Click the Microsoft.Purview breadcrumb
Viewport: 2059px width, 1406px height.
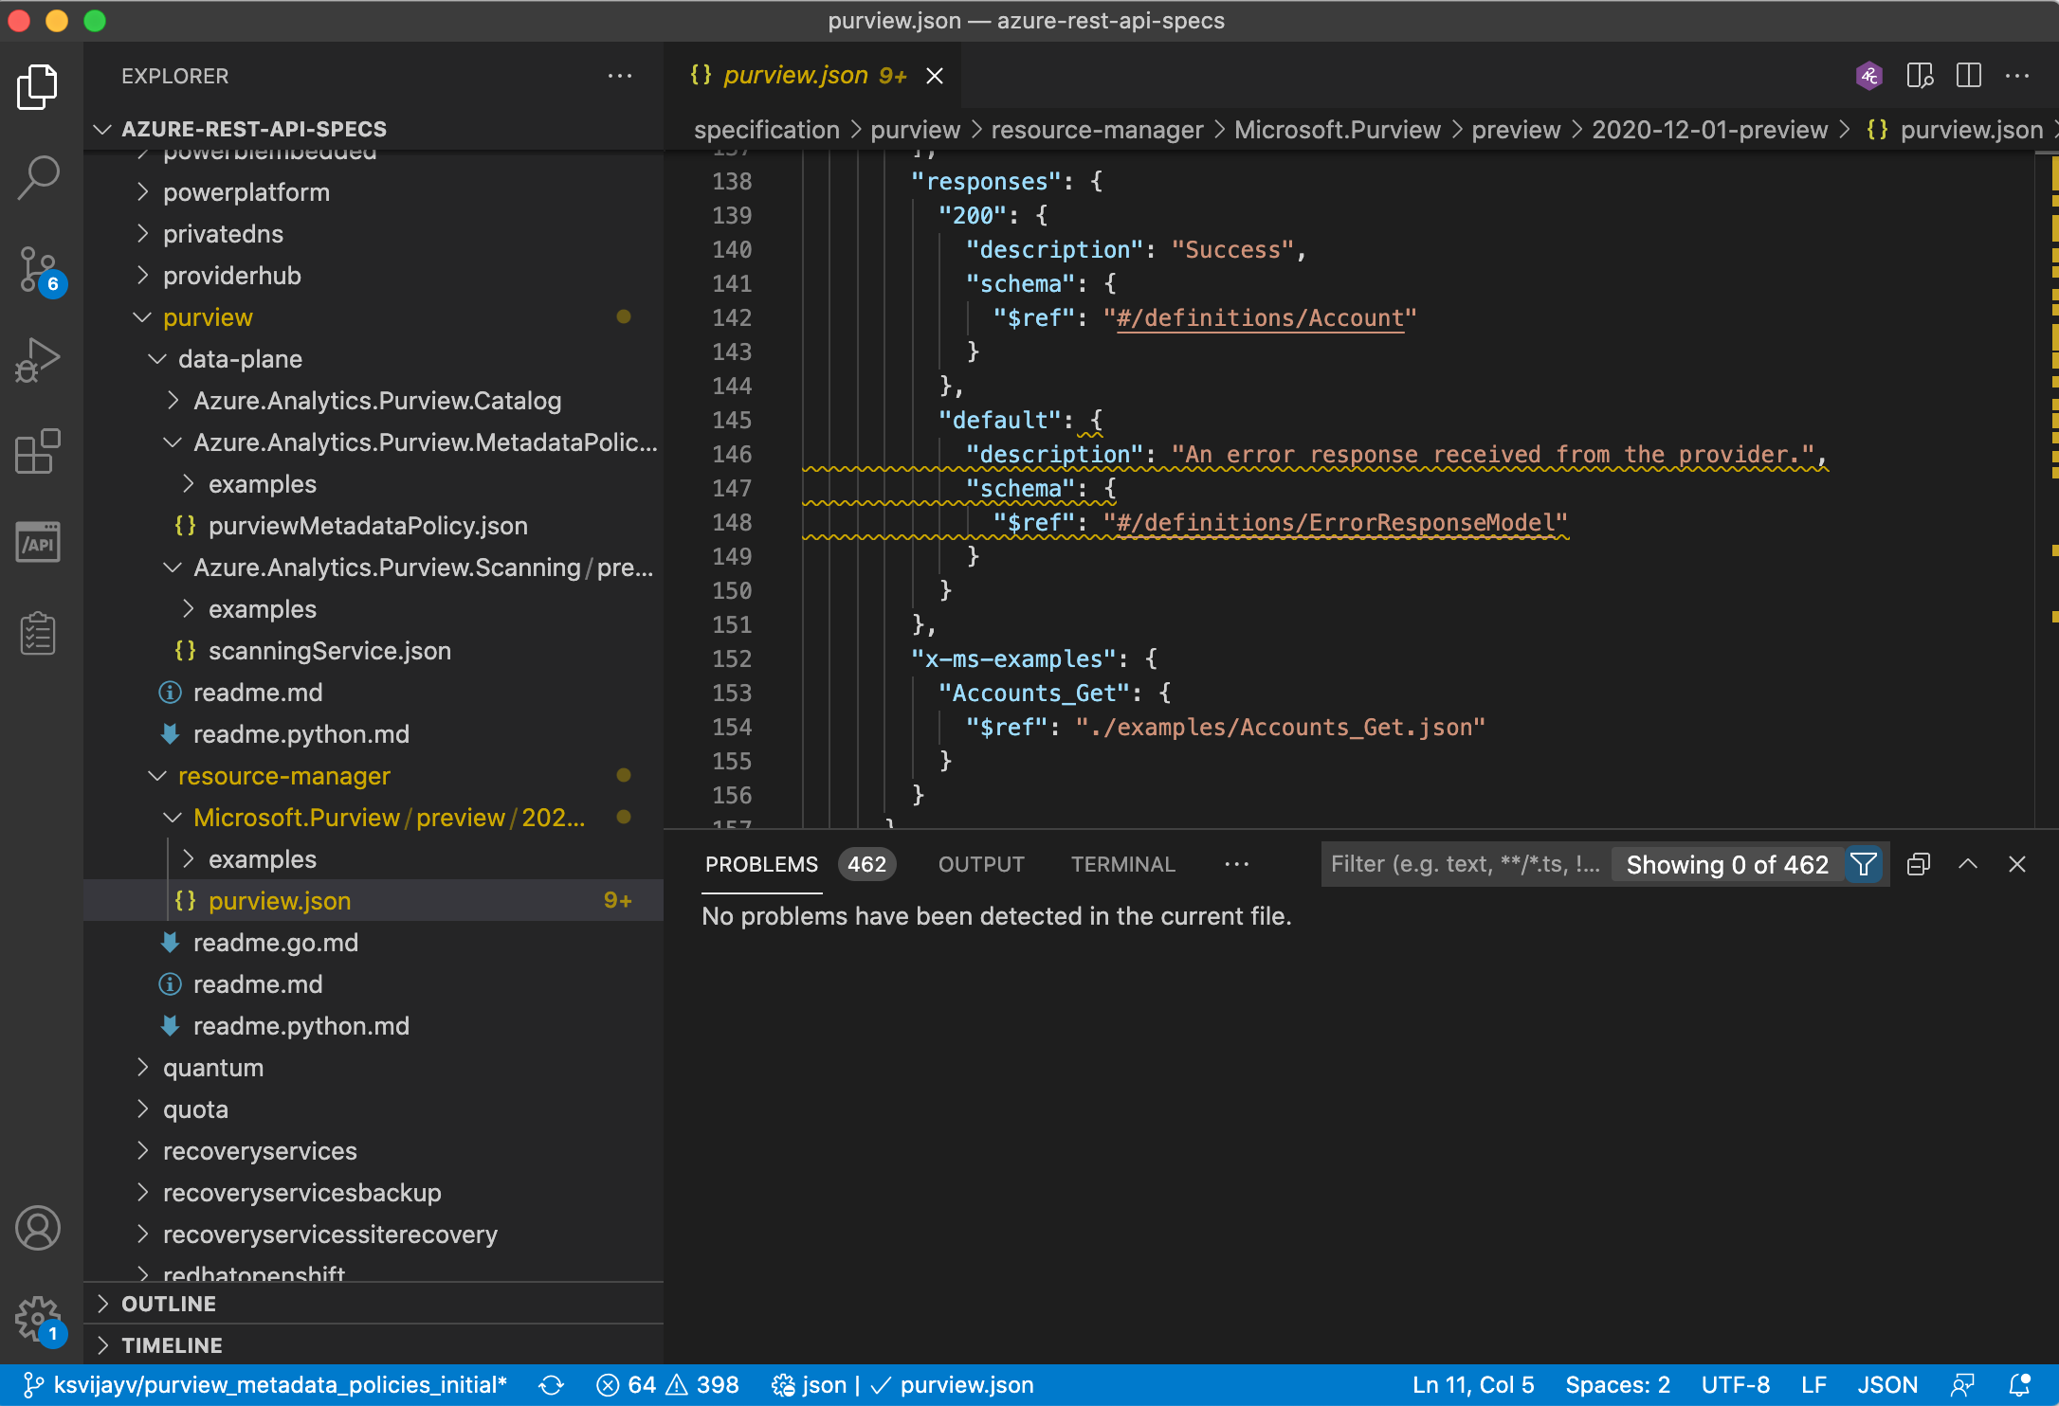coord(1337,130)
